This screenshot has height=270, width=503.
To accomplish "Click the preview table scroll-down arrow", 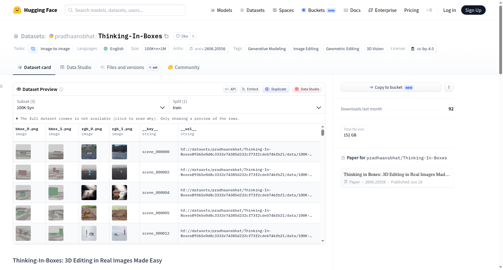I will [323, 241].
